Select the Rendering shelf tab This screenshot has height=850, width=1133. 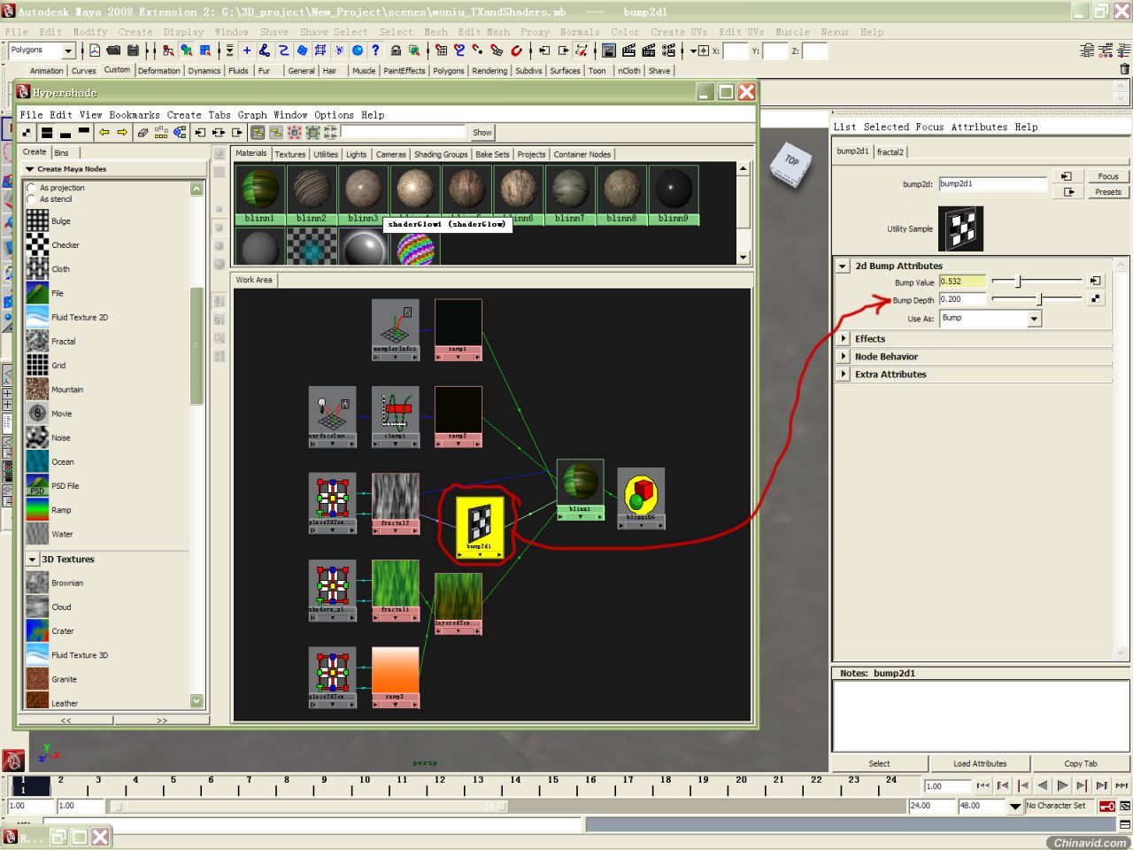pyautogui.click(x=489, y=71)
